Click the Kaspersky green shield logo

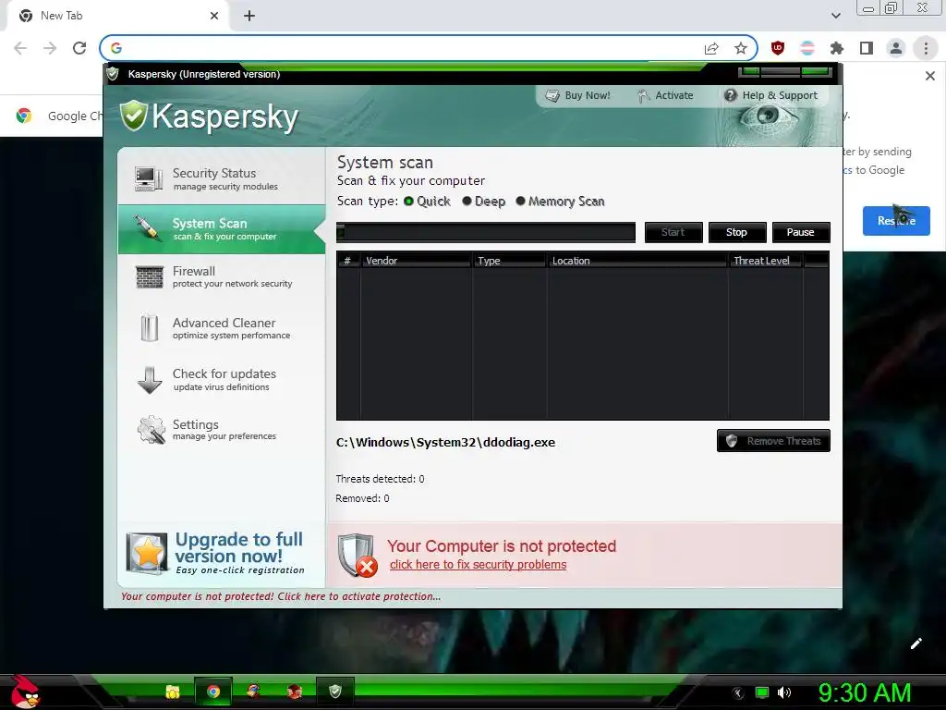click(133, 116)
